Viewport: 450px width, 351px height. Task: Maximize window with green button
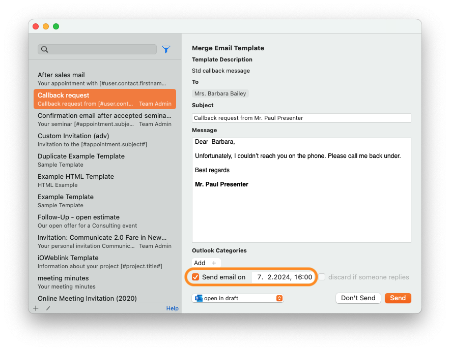[x=56, y=26]
